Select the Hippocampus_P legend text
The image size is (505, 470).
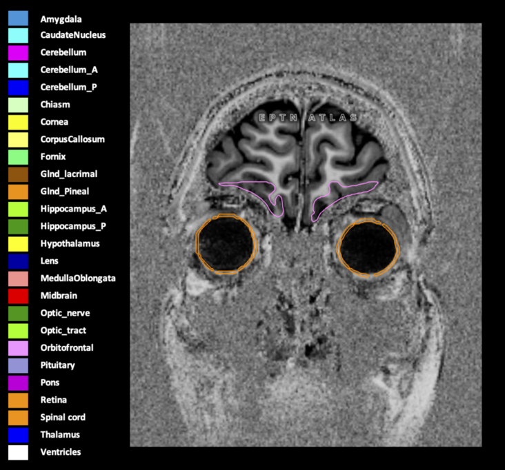pos(73,227)
